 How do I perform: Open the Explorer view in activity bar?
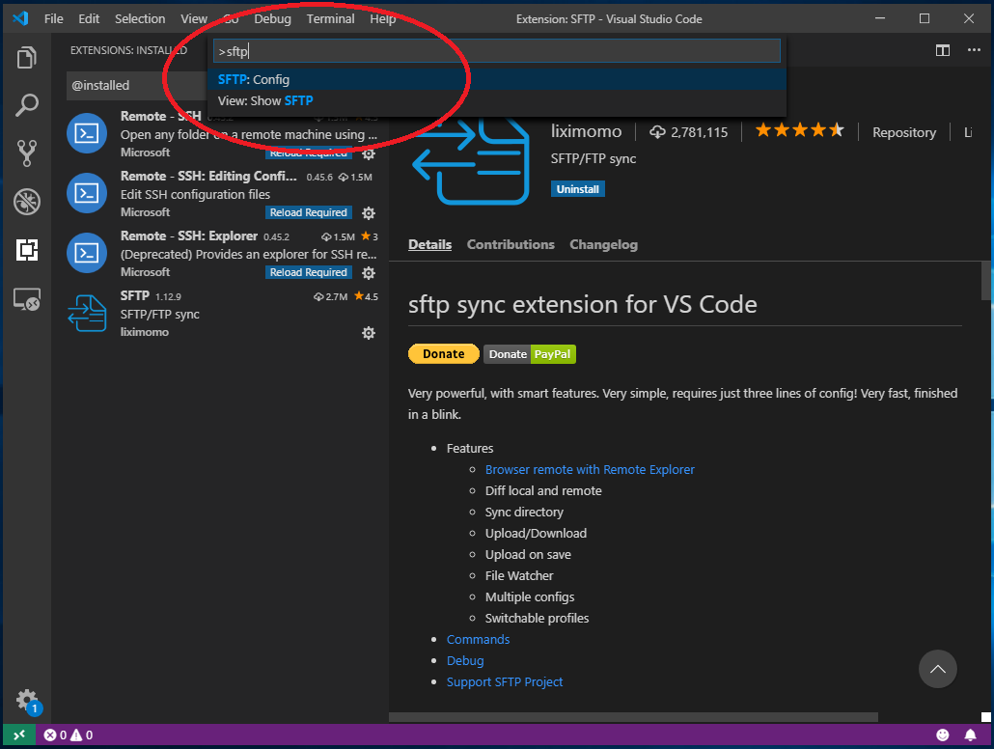(x=27, y=58)
